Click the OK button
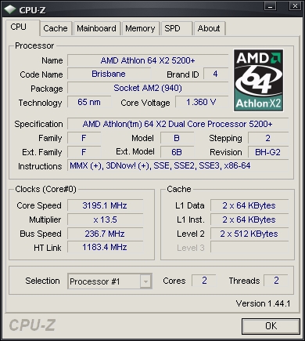 click(x=271, y=326)
